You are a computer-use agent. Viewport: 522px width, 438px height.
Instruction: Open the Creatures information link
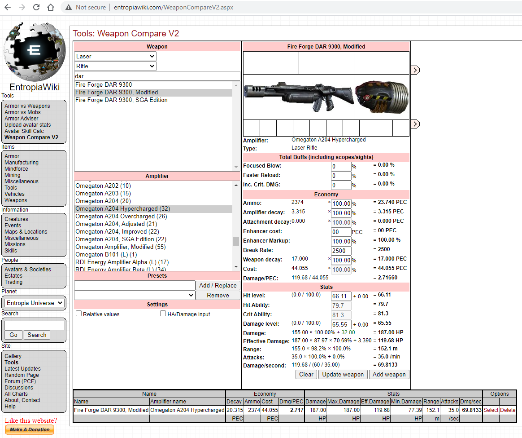(x=16, y=219)
